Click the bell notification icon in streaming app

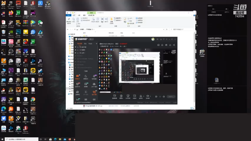point(170,45)
